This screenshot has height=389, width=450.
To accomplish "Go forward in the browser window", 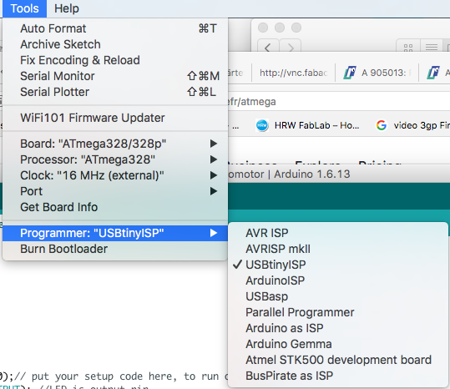I will point(291,47).
